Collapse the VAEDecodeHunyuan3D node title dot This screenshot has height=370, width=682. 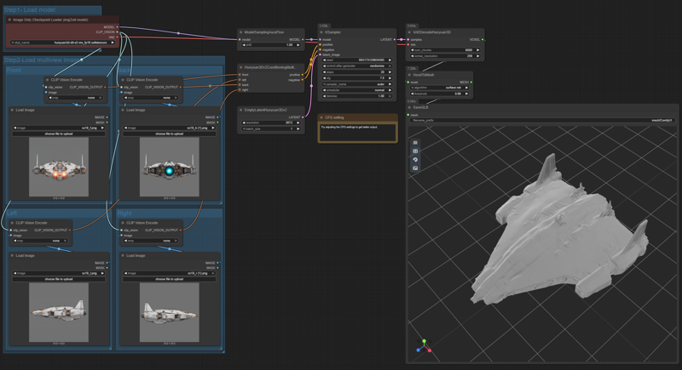pyautogui.click(x=410, y=32)
